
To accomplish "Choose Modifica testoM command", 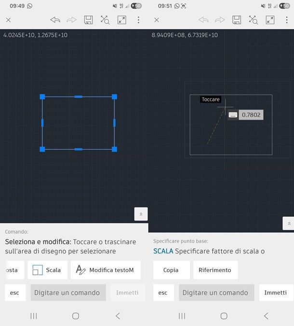I will [106, 270].
